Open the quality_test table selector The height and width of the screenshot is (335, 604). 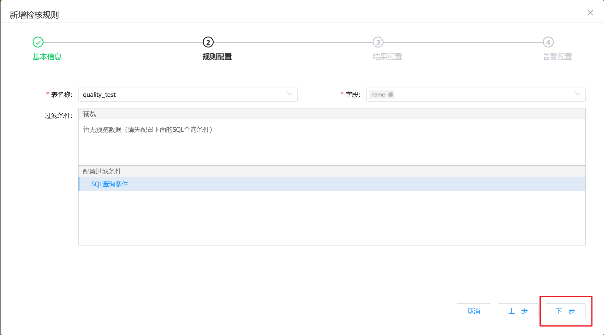pyautogui.click(x=183, y=95)
